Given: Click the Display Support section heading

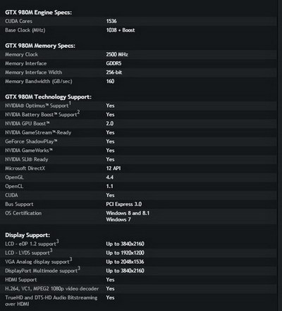Looking at the screenshot, I should tap(27, 235).
